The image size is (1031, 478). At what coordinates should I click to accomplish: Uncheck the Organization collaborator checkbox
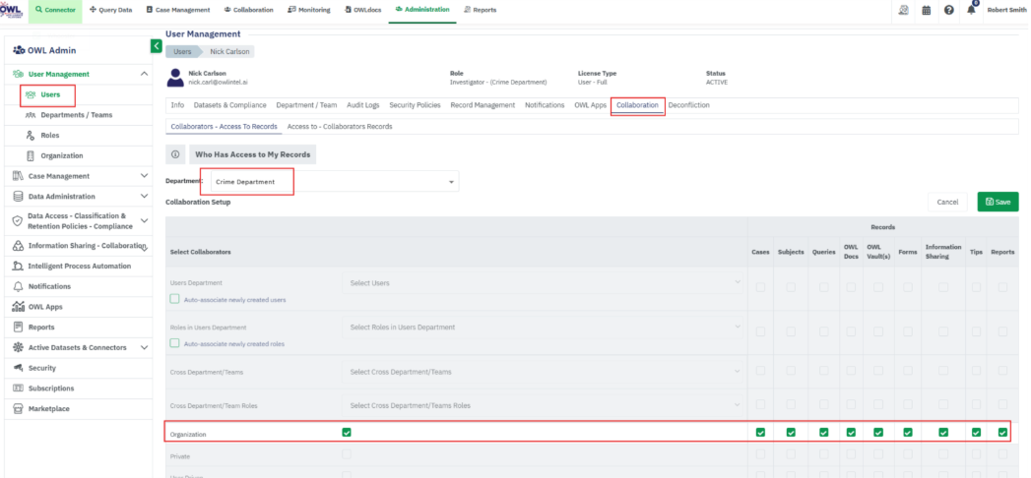point(346,432)
